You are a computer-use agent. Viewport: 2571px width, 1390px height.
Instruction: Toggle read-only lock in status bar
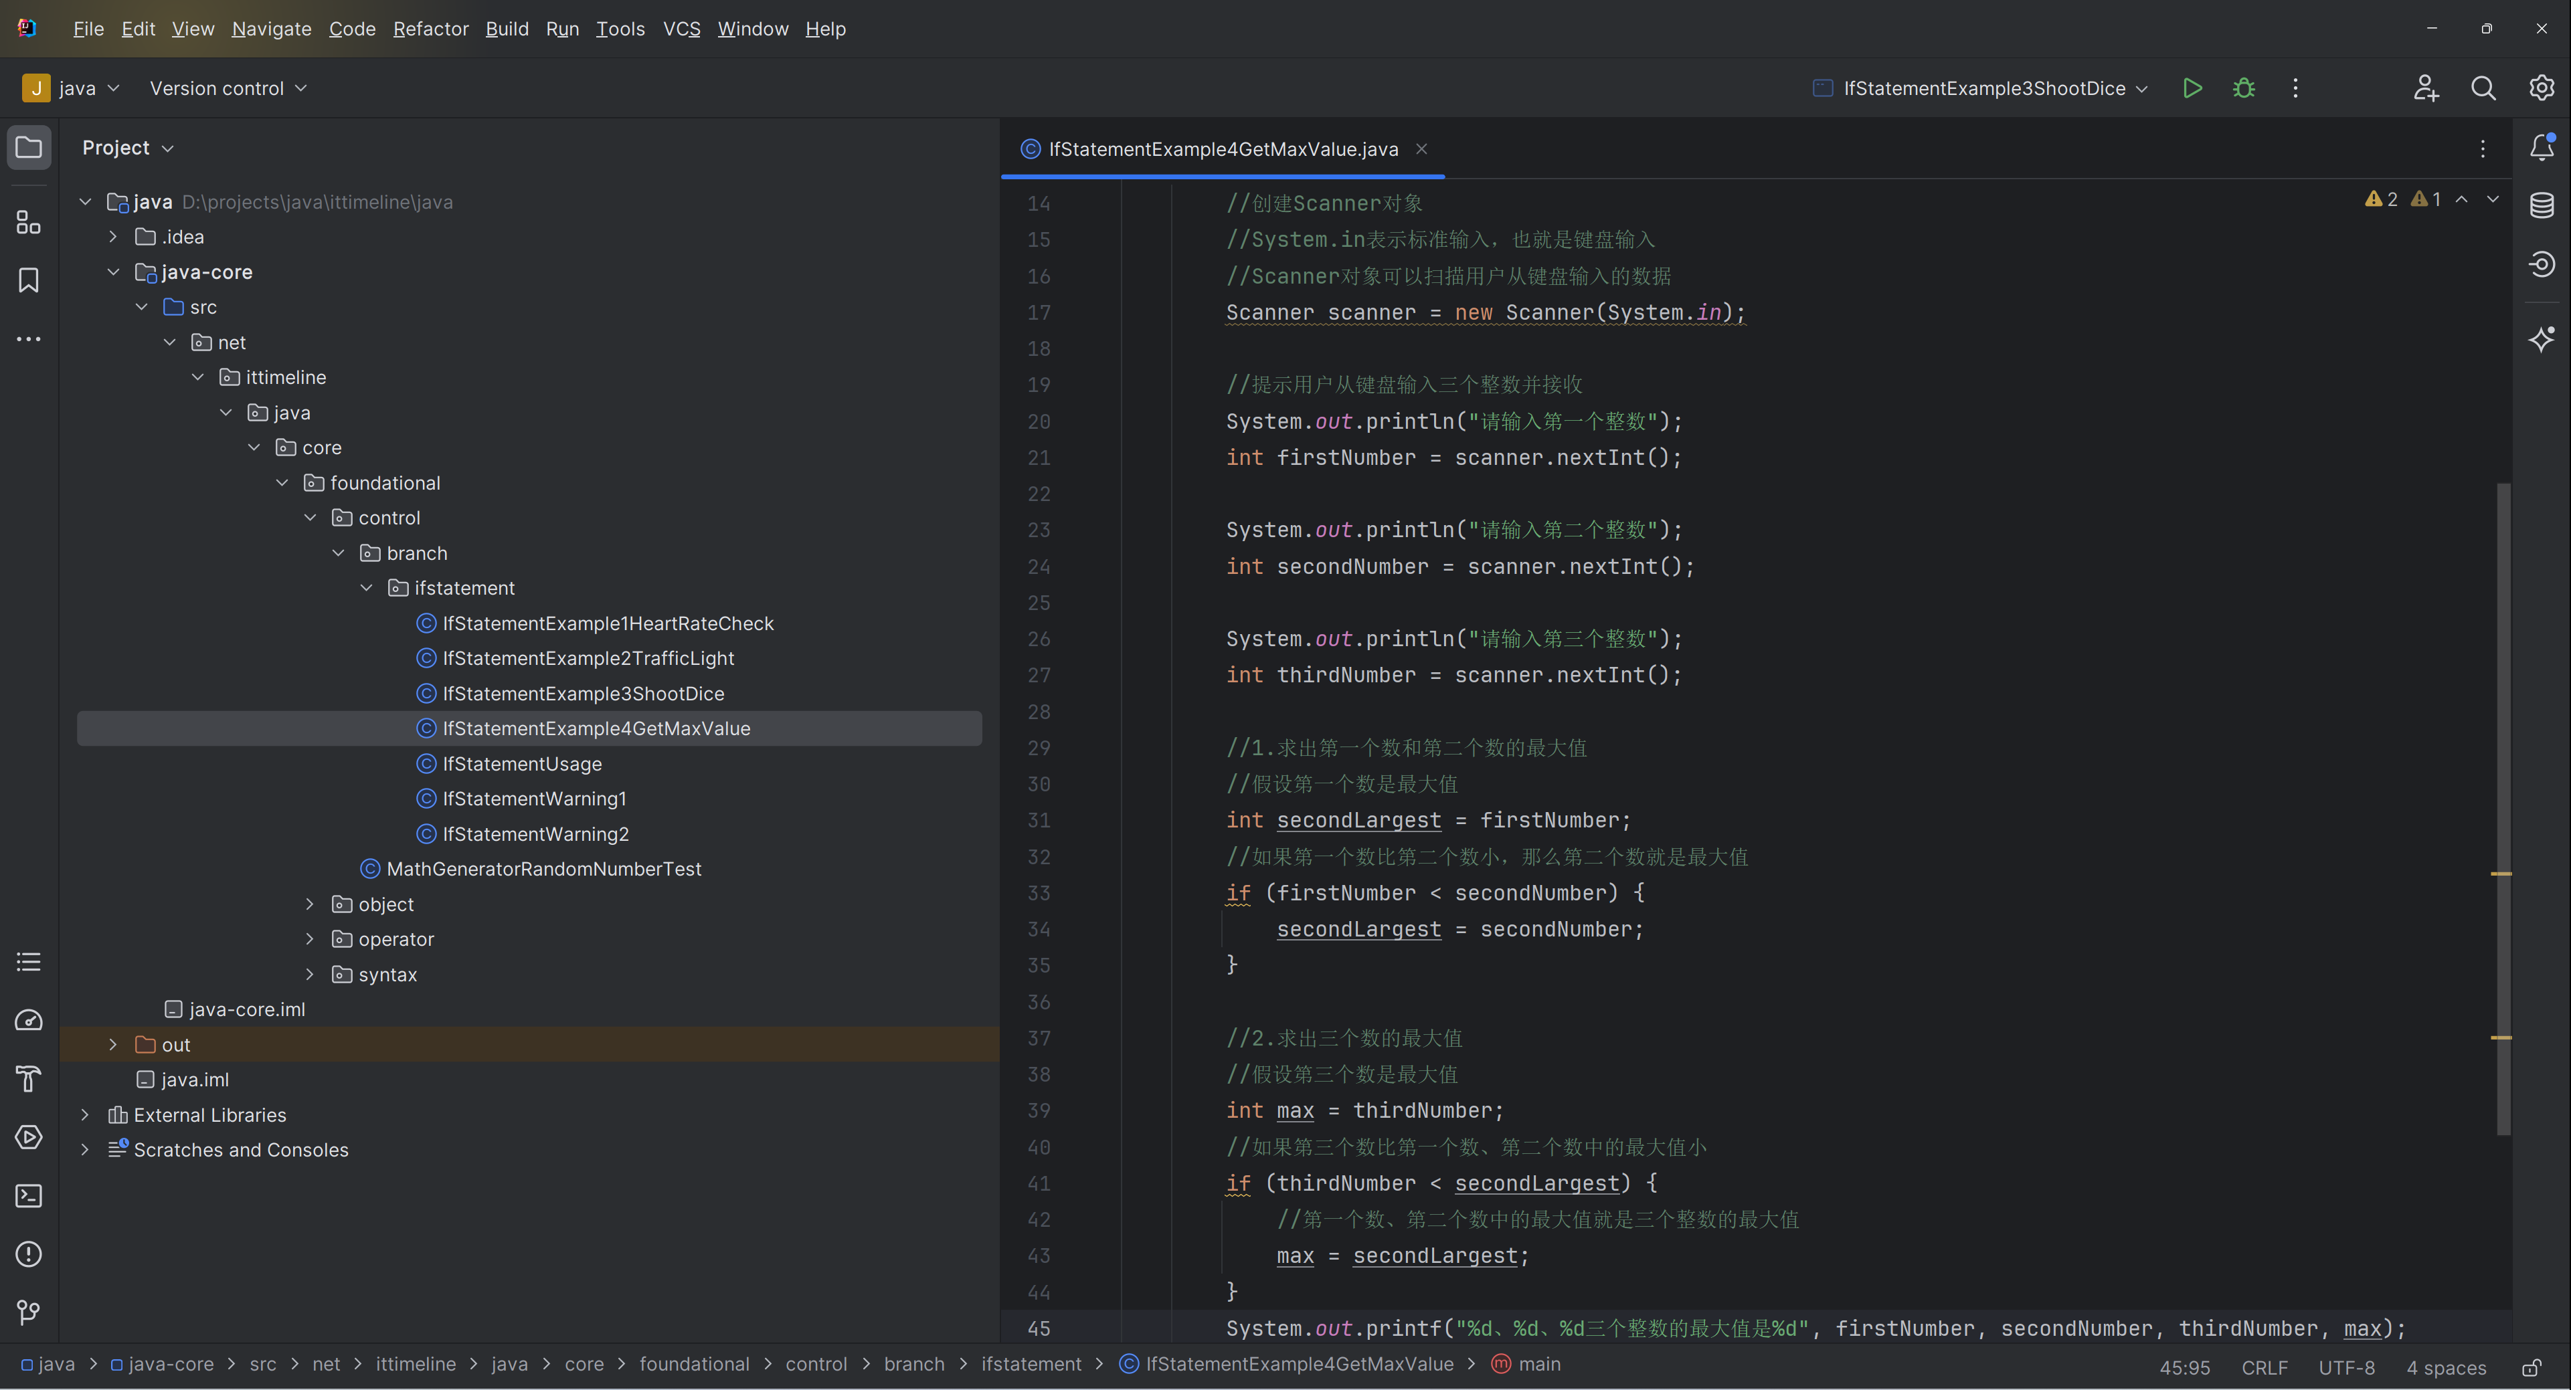tap(2531, 1367)
